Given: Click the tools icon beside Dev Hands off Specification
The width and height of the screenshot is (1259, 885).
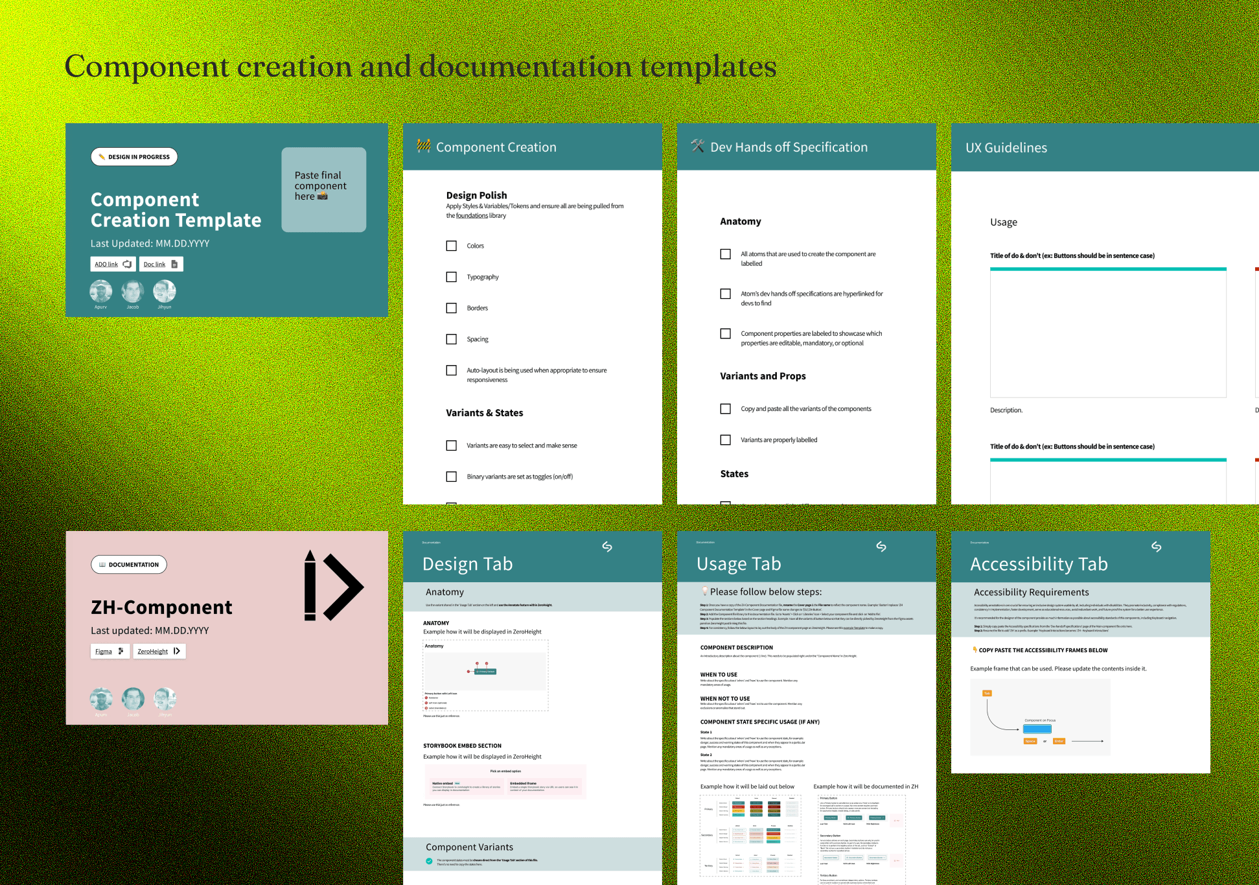Looking at the screenshot, I should click(697, 146).
